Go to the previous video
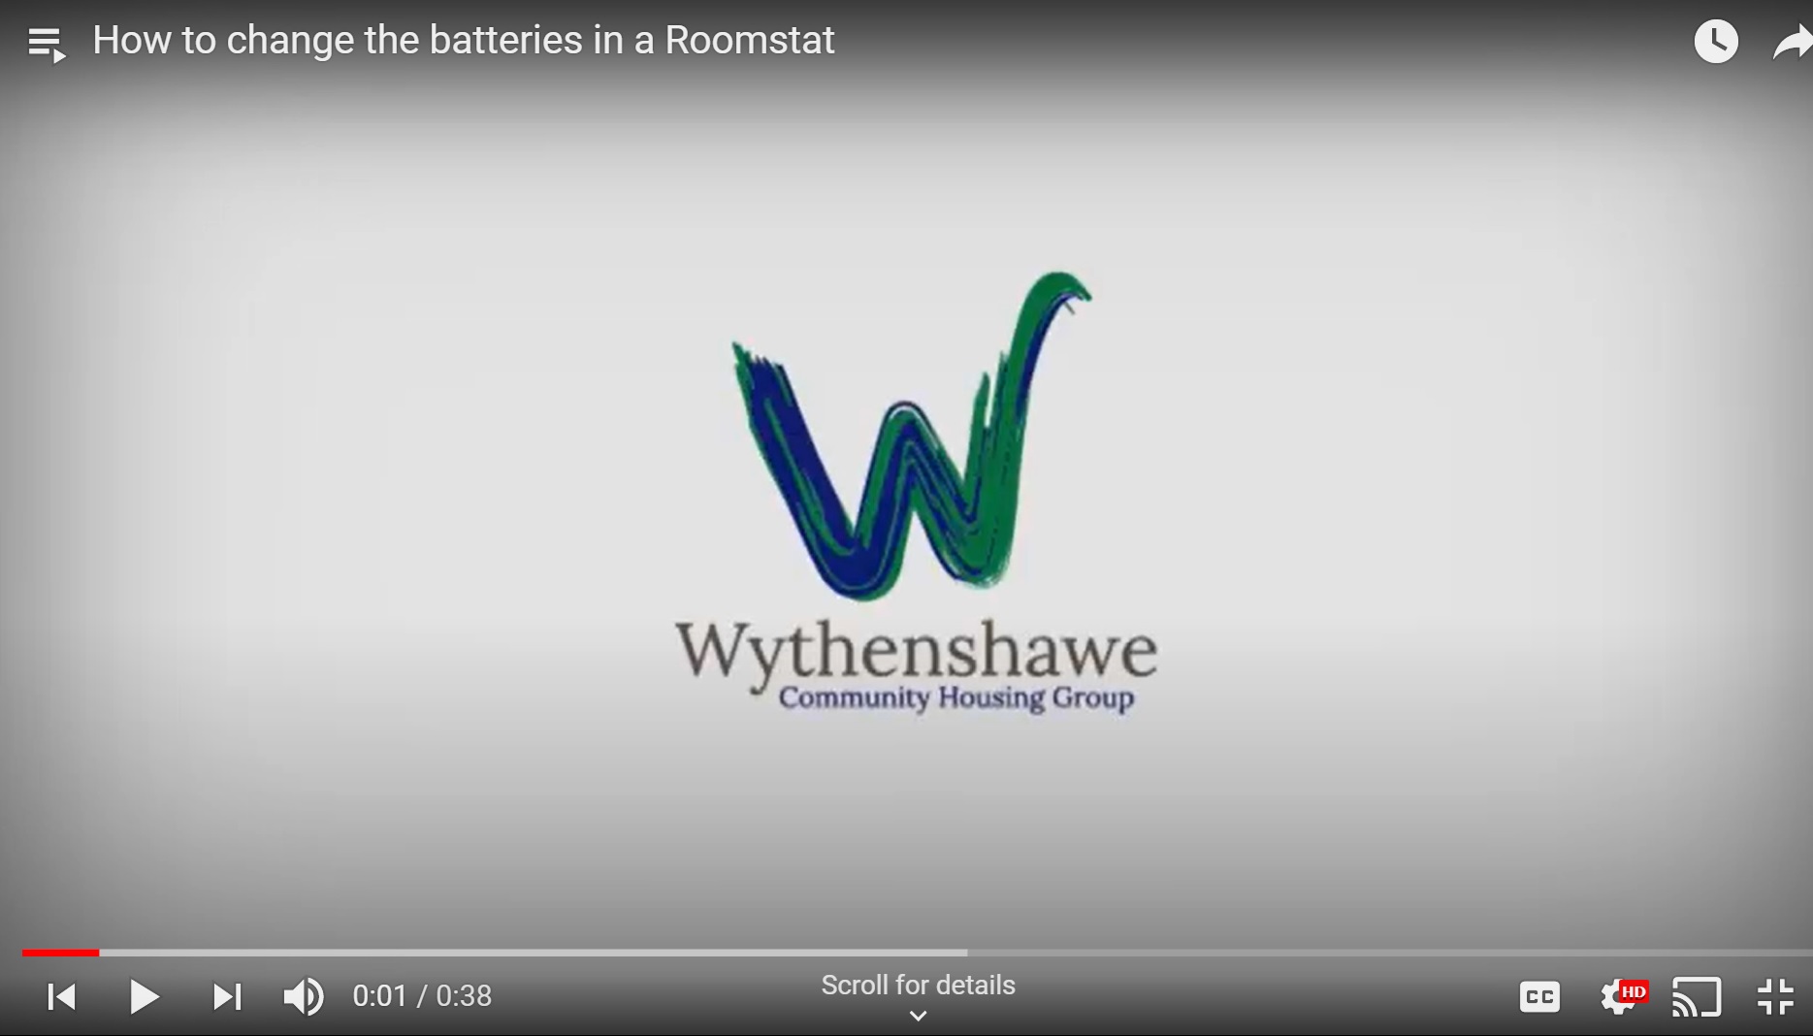The image size is (1813, 1036). tap(62, 996)
